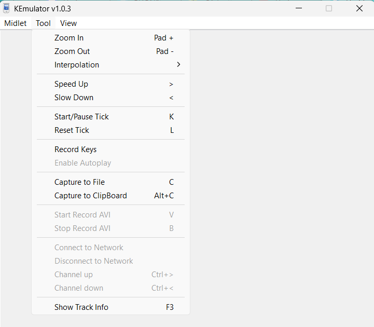
Task: Click the KEmulator phone icon in title bar
Action: coord(7,8)
